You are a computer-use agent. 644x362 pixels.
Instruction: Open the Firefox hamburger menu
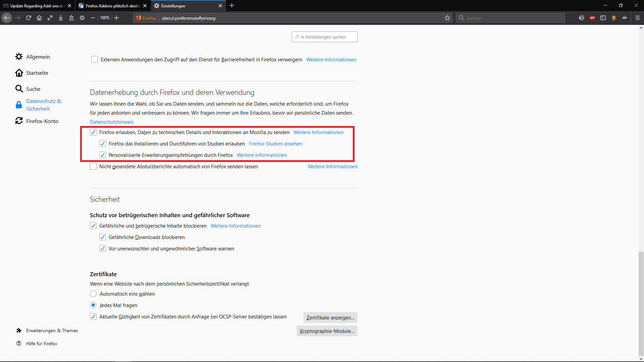638,18
